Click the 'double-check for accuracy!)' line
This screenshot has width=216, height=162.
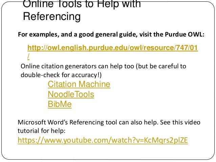(61, 75)
